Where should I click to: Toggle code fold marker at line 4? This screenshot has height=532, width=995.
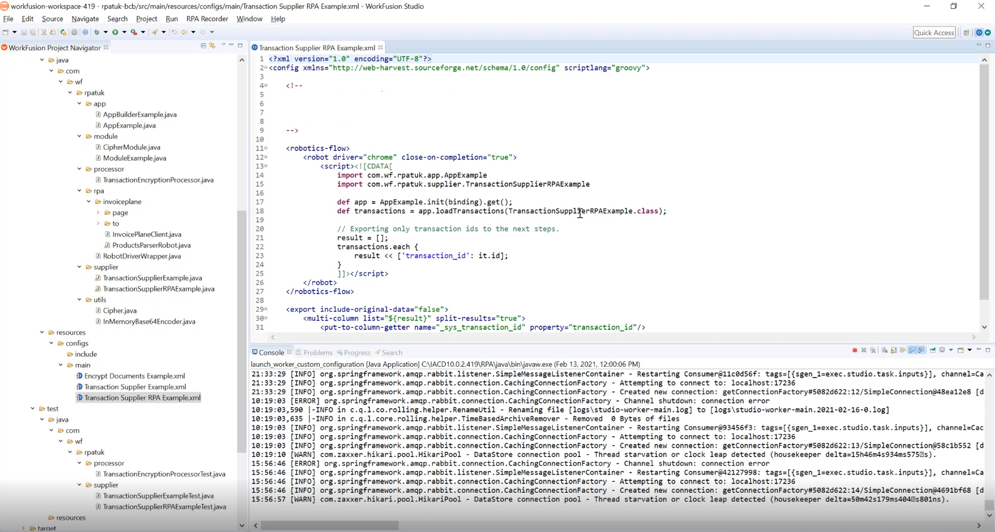coord(266,85)
